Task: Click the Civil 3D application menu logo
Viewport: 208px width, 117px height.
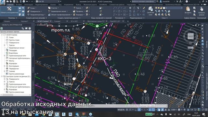Action: [x=2, y=2]
